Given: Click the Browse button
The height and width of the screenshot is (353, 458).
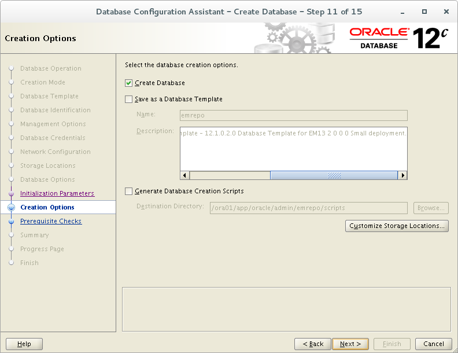Looking at the screenshot, I should [x=431, y=208].
